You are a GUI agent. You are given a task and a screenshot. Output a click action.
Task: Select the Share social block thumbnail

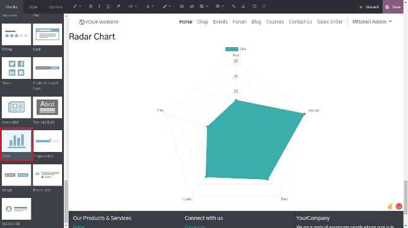click(17, 68)
